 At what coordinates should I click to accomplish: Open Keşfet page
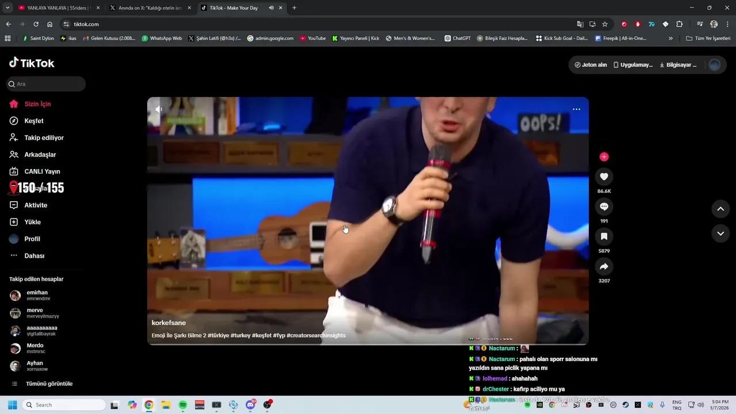tap(33, 121)
